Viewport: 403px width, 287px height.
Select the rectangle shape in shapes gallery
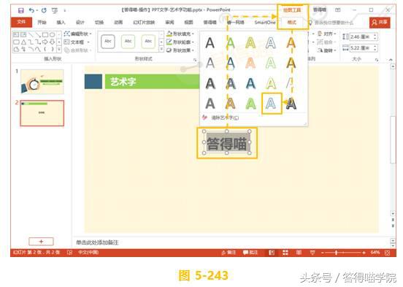coord(45,34)
